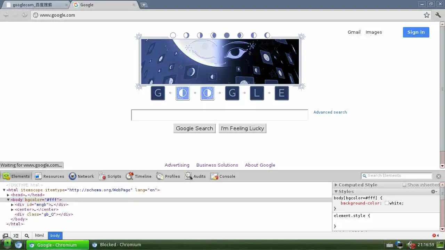Viewport: 445px width, 250px height.
Task: Select the html breadcrumb
Action: point(40,235)
